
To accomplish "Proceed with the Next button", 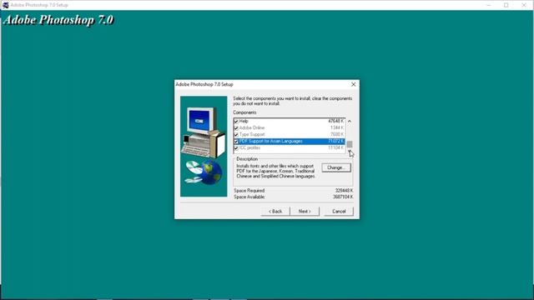I will point(305,211).
